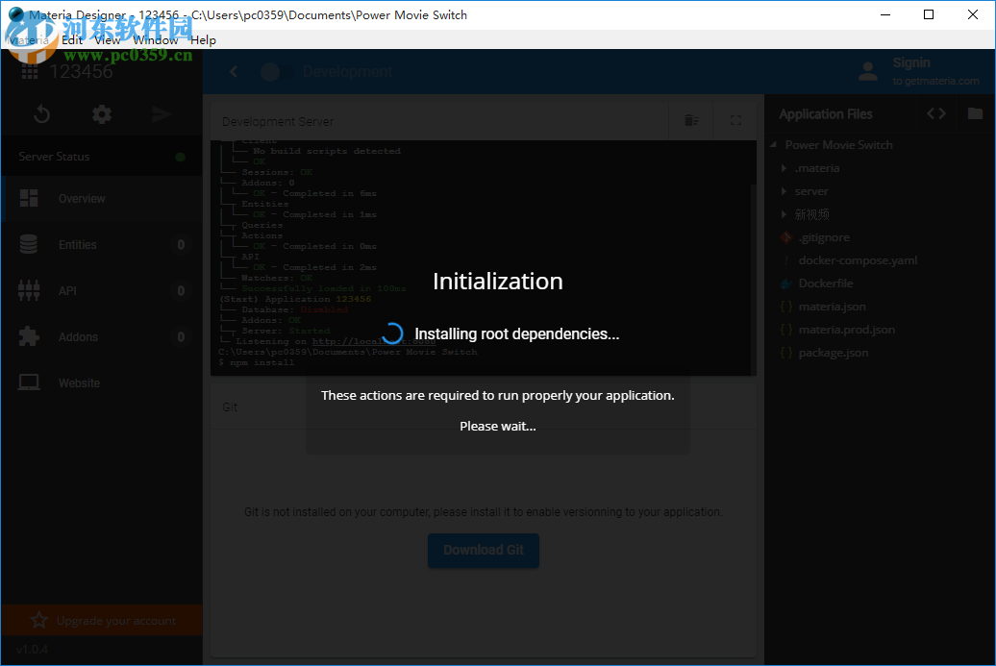The width and height of the screenshot is (996, 666).
Task: Select materia.prod.json file
Action: [x=847, y=330]
